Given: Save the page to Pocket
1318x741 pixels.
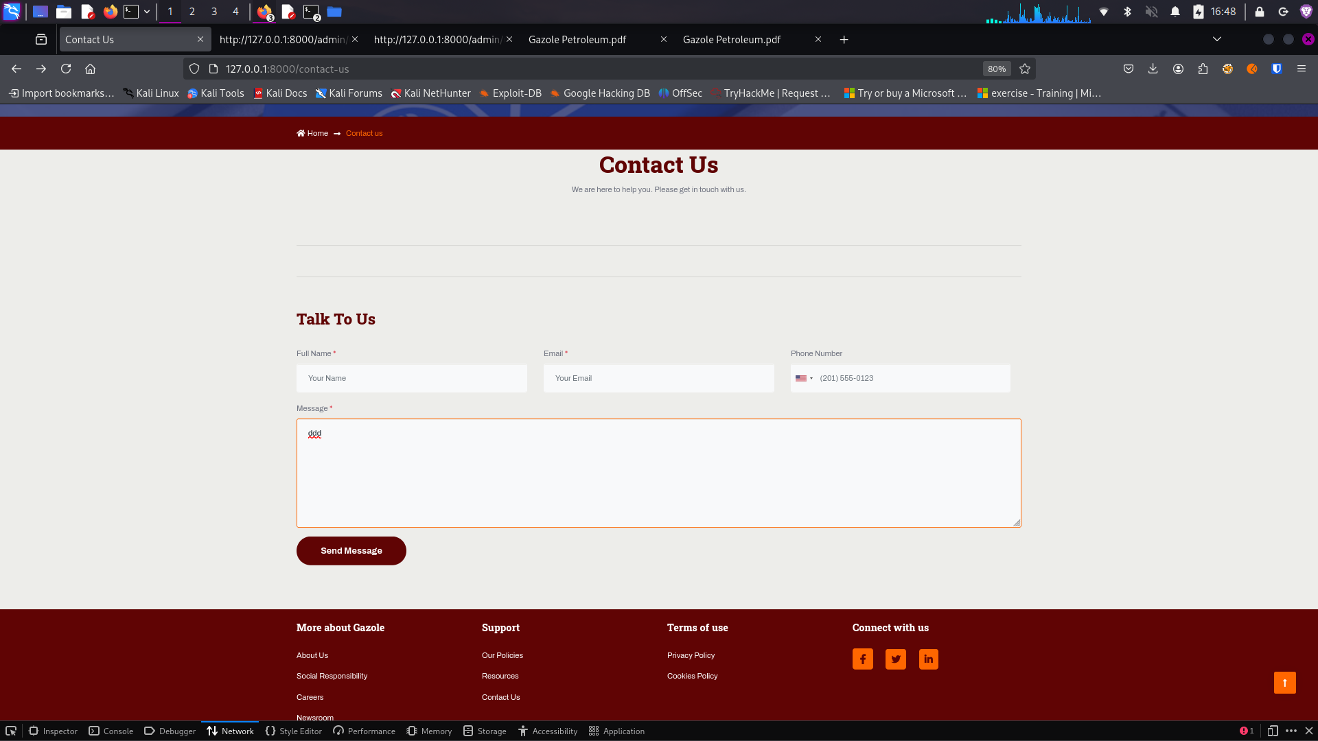Looking at the screenshot, I should click(x=1128, y=69).
